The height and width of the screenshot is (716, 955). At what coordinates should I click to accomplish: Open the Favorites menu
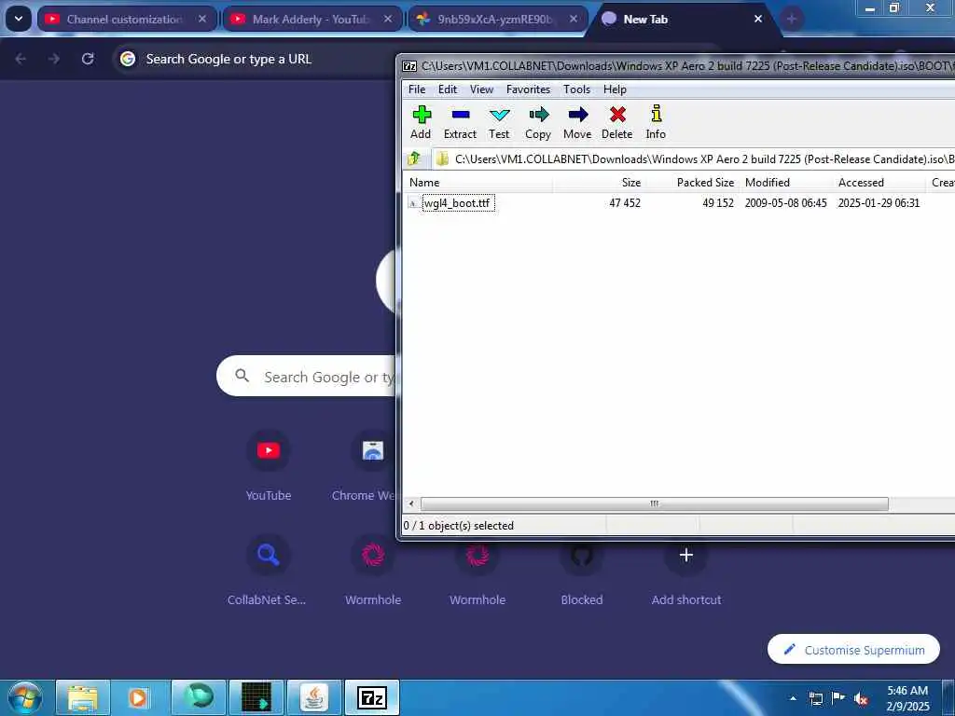528,89
